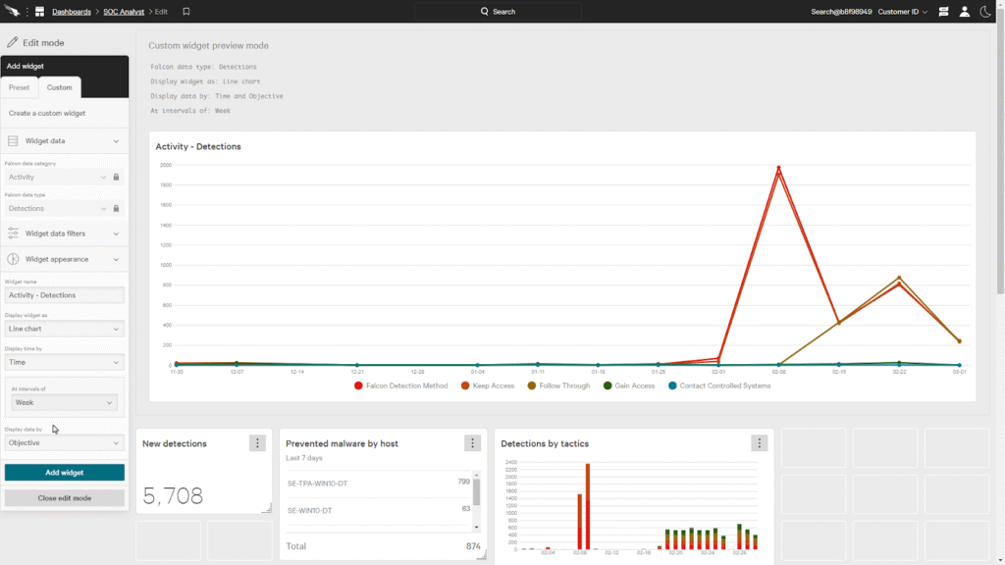Image resolution: width=1005 pixels, height=565 pixels.
Task: Open New detections widget options menu
Action: 257,443
